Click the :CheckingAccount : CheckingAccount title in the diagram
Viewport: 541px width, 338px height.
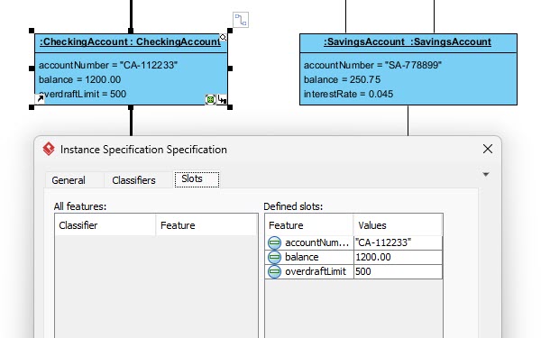pos(130,42)
